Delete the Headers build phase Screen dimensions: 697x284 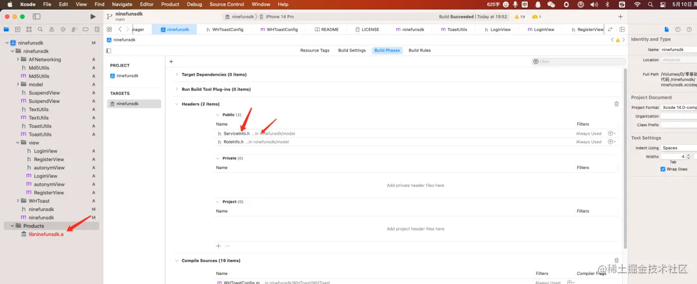click(x=617, y=104)
